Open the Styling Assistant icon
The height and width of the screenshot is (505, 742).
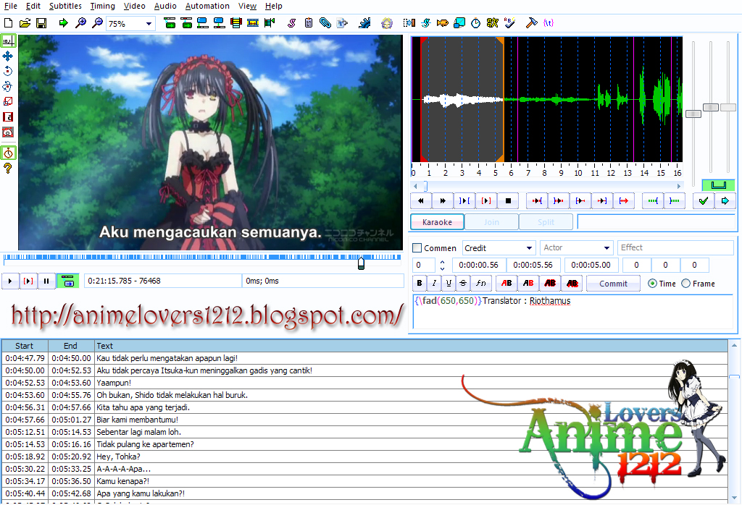pyautogui.click(x=425, y=22)
